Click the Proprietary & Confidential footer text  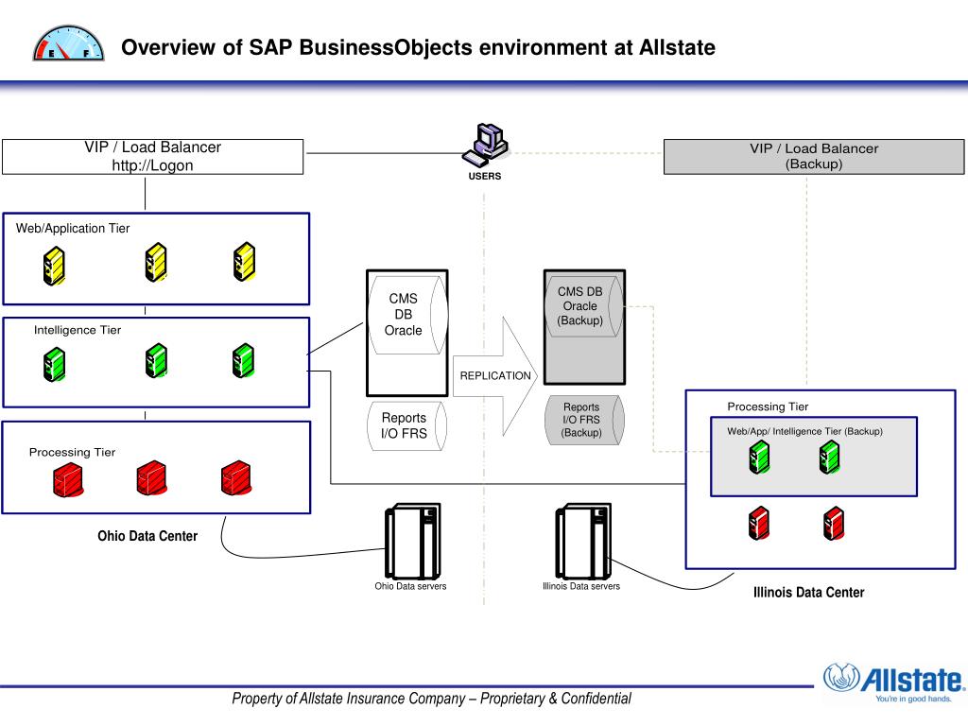coord(431,699)
